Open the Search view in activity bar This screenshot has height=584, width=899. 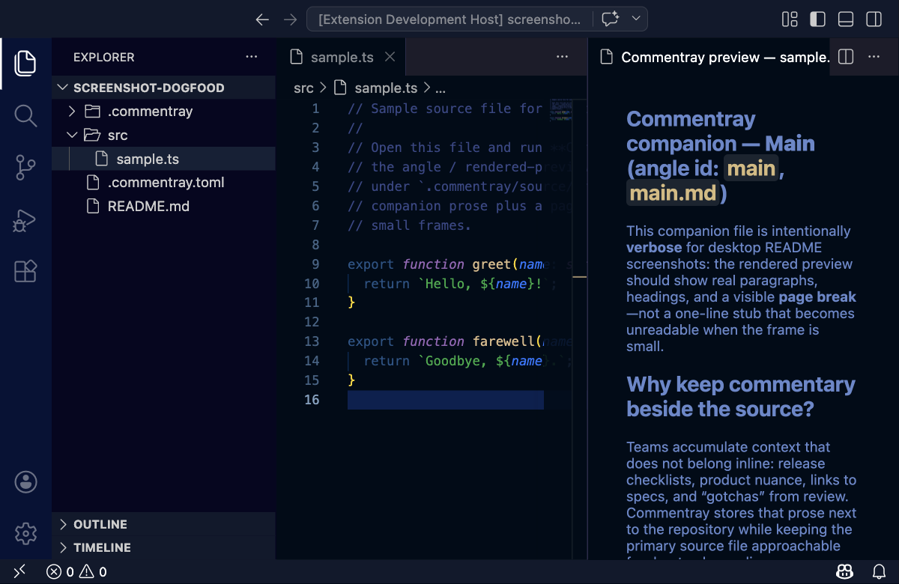click(x=25, y=115)
